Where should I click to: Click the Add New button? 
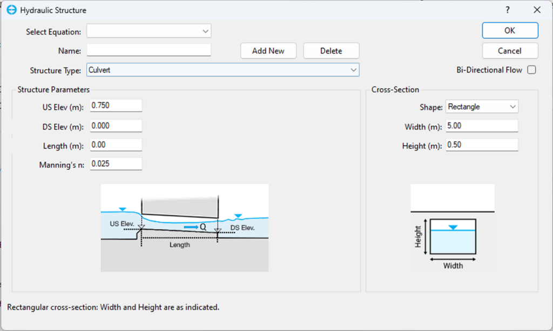coord(268,51)
